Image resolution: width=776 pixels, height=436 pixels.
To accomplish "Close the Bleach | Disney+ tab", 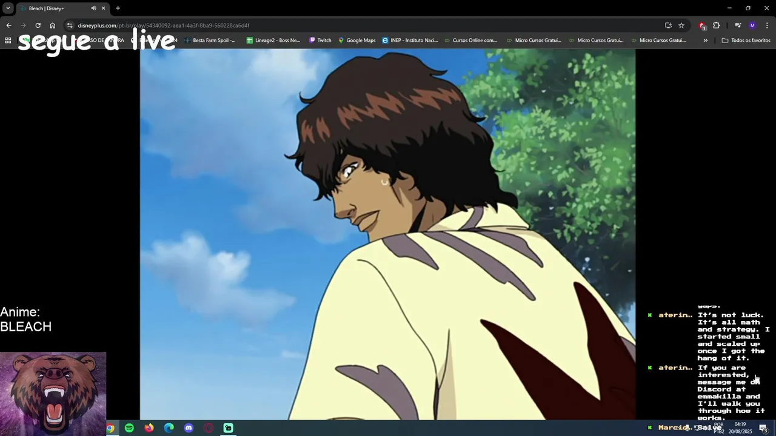I will [x=103, y=8].
